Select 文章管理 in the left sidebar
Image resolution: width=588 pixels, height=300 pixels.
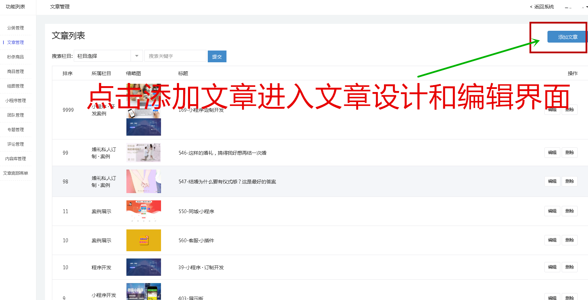pyautogui.click(x=16, y=43)
